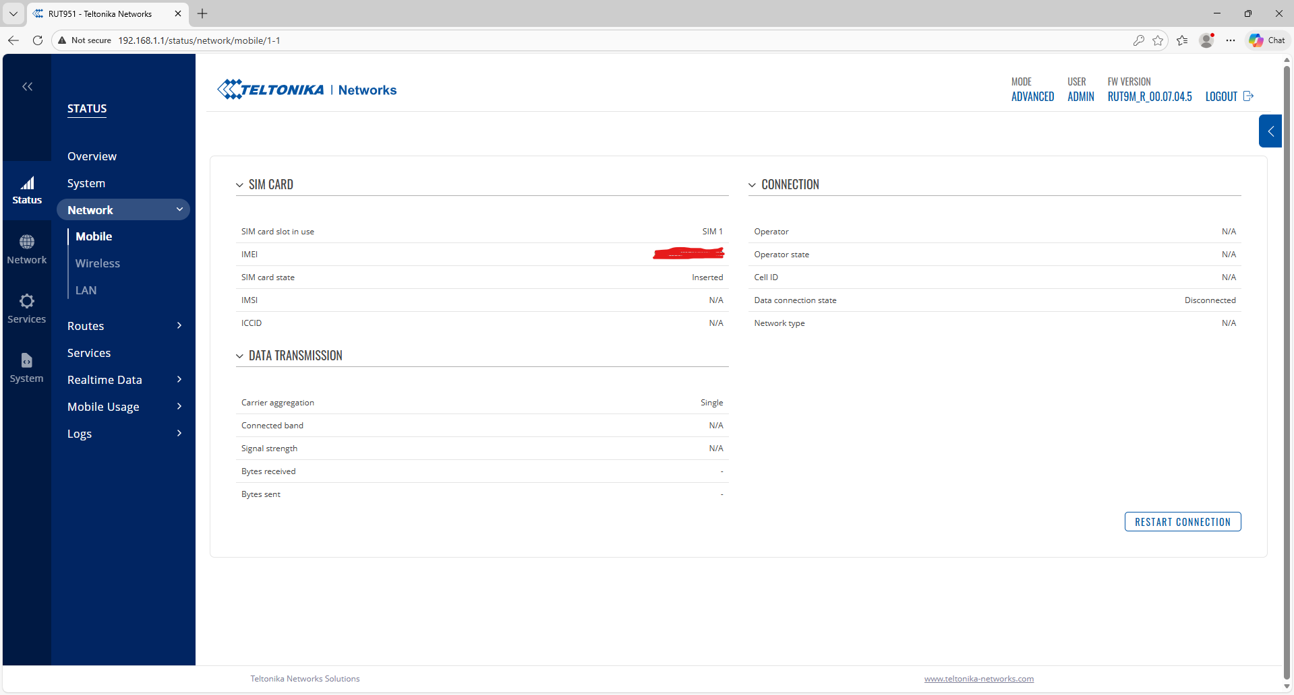Go to the Overview status page
Viewport: 1294px width, 695px height.
point(92,156)
